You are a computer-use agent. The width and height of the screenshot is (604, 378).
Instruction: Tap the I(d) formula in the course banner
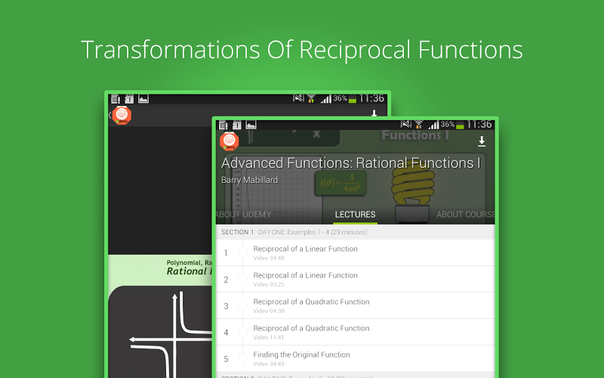click(x=341, y=183)
